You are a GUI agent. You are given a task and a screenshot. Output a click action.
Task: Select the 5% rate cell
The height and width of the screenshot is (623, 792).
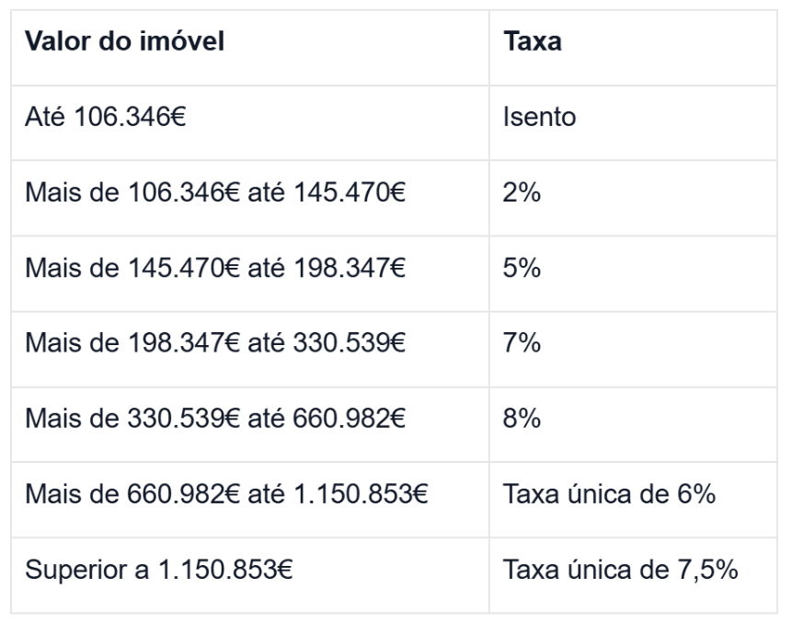[x=633, y=273]
